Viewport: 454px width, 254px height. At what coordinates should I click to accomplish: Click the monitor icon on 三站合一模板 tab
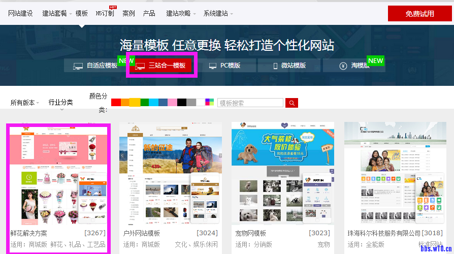140,66
